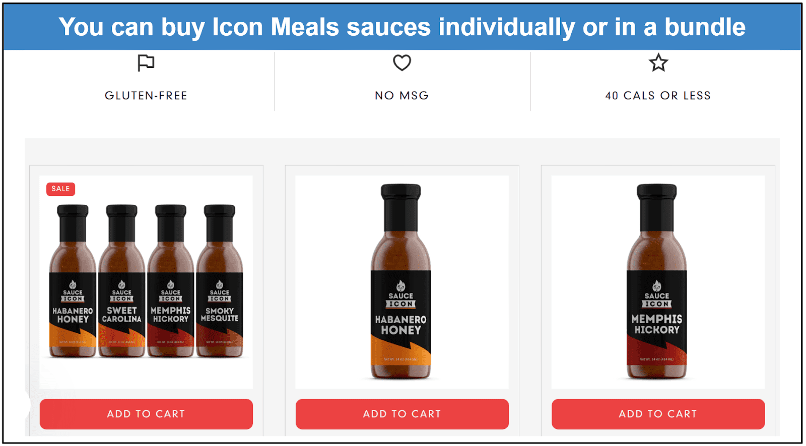Click the Habanero Honey bottle in the bundle

click(73, 281)
